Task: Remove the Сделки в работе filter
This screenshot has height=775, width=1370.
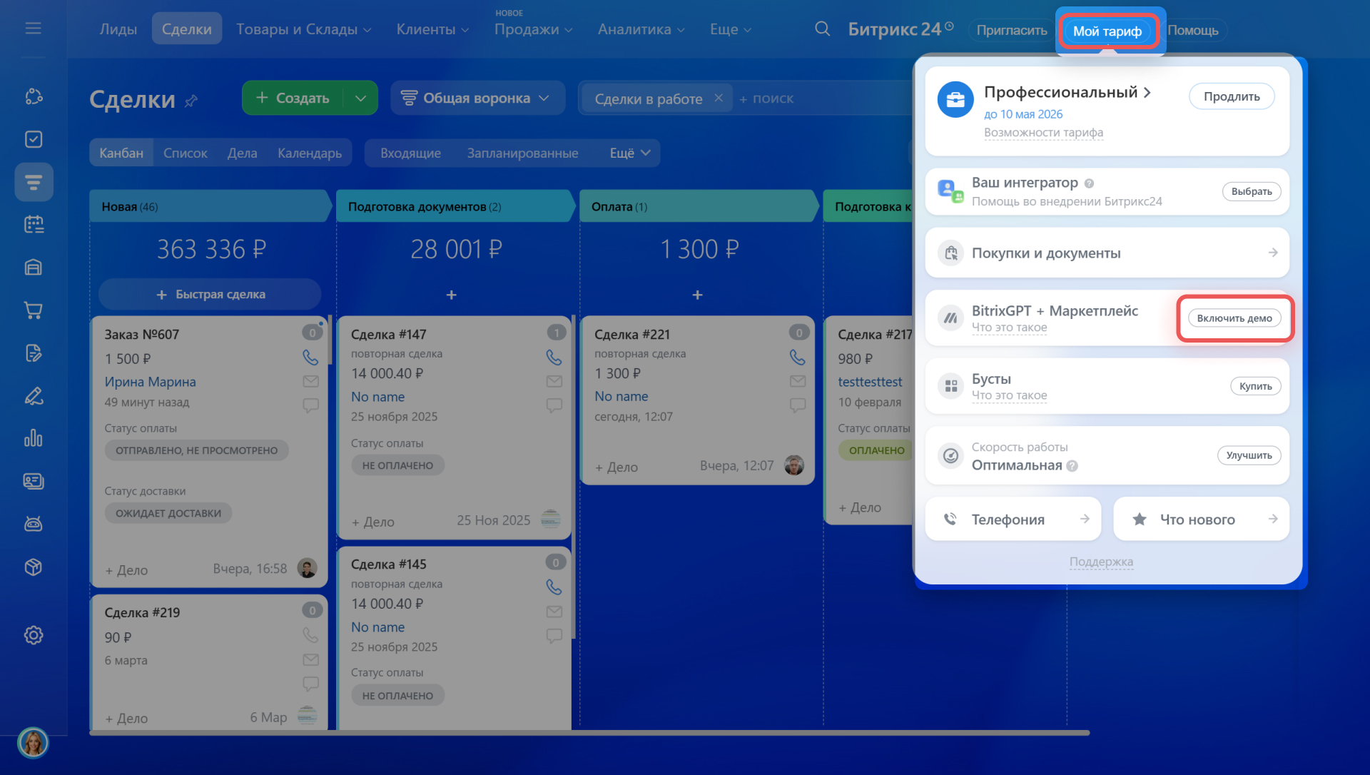Action: 719,98
